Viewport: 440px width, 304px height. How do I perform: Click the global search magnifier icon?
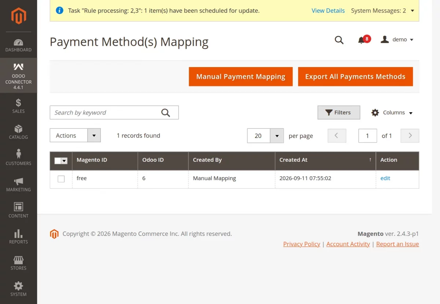coord(339,40)
